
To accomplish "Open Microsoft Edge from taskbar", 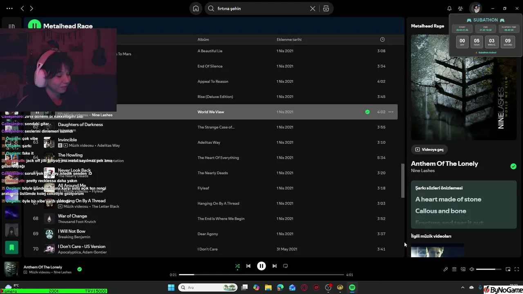I will (280, 287).
